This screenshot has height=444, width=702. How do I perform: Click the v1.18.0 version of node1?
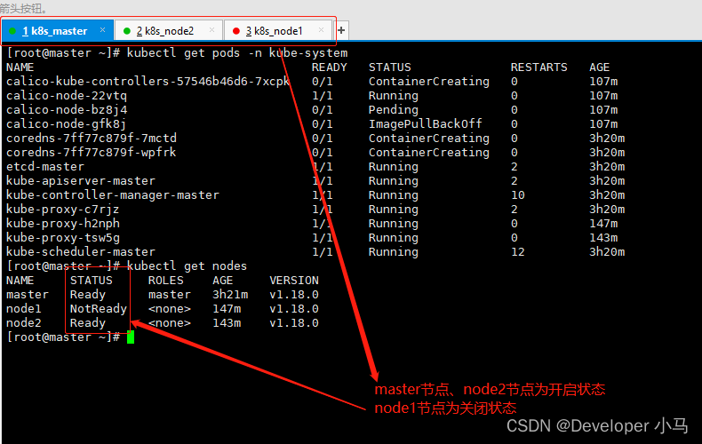point(294,309)
